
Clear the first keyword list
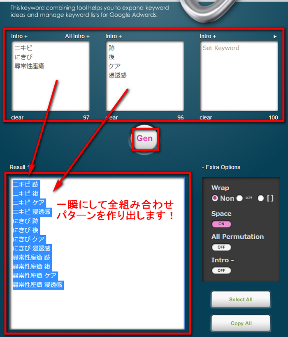[17, 117]
